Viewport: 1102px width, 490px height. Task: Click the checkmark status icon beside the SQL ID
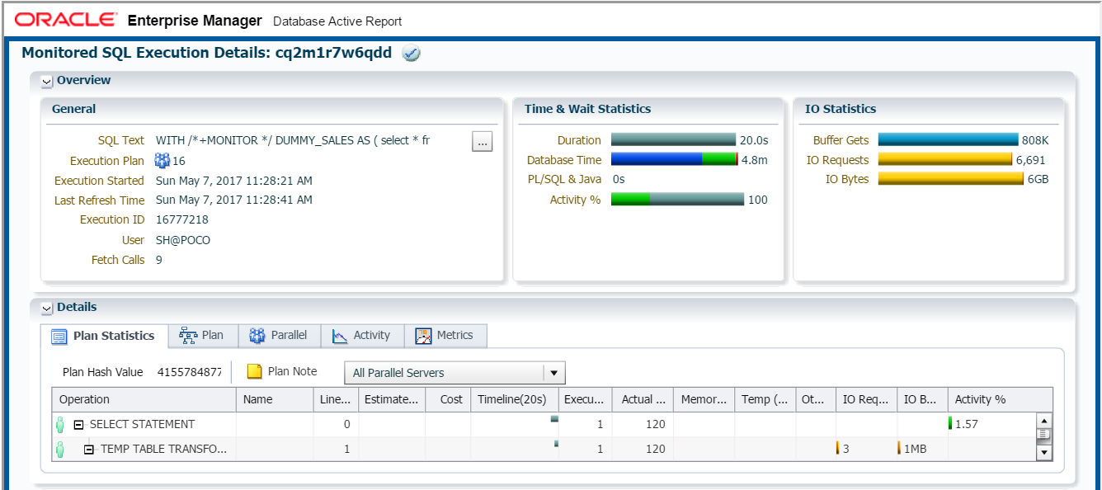click(411, 54)
